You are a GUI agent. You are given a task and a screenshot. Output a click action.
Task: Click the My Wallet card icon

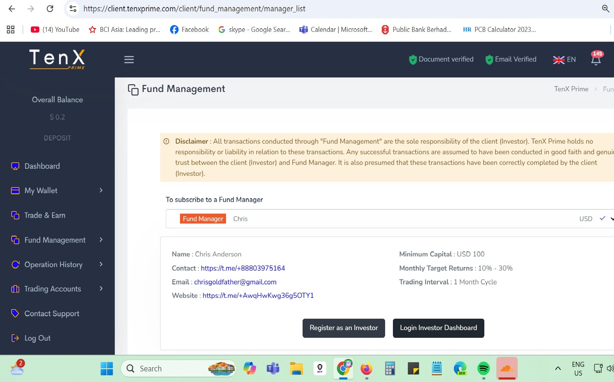(15, 191)
